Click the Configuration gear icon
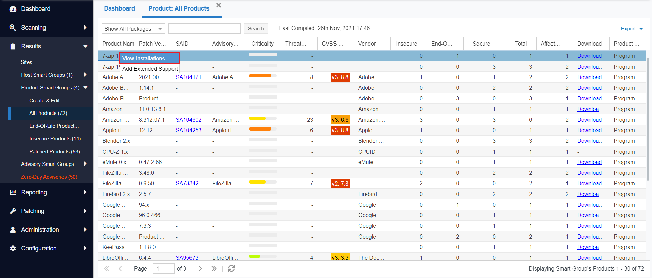The width and height of the screenshot is (652, 278). point(13,248)
